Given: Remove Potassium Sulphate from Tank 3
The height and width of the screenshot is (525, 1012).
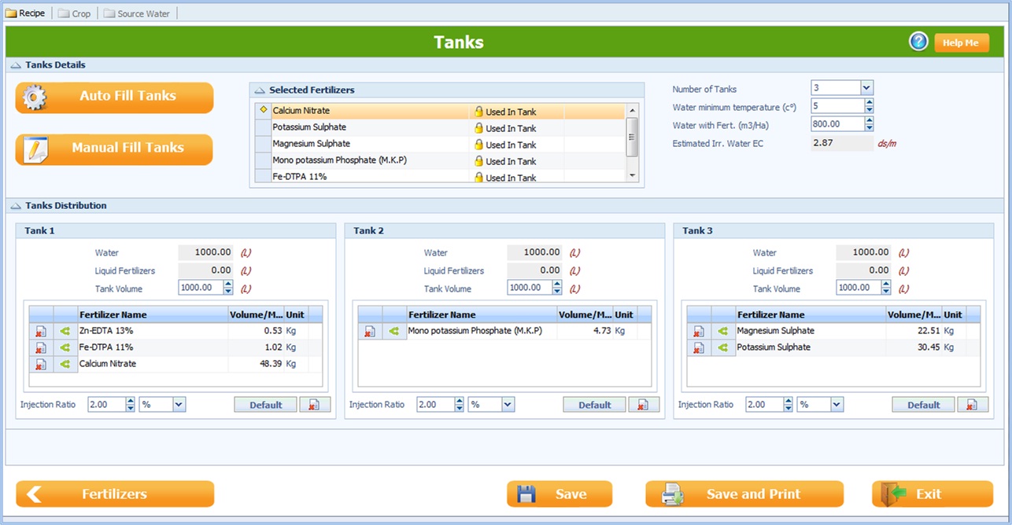Looking at the screenshot, I should (x=699, y=348).
